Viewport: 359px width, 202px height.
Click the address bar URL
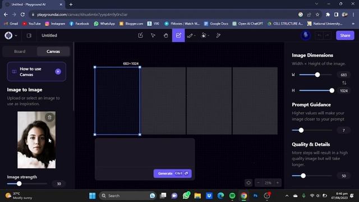tap(82, 15)
